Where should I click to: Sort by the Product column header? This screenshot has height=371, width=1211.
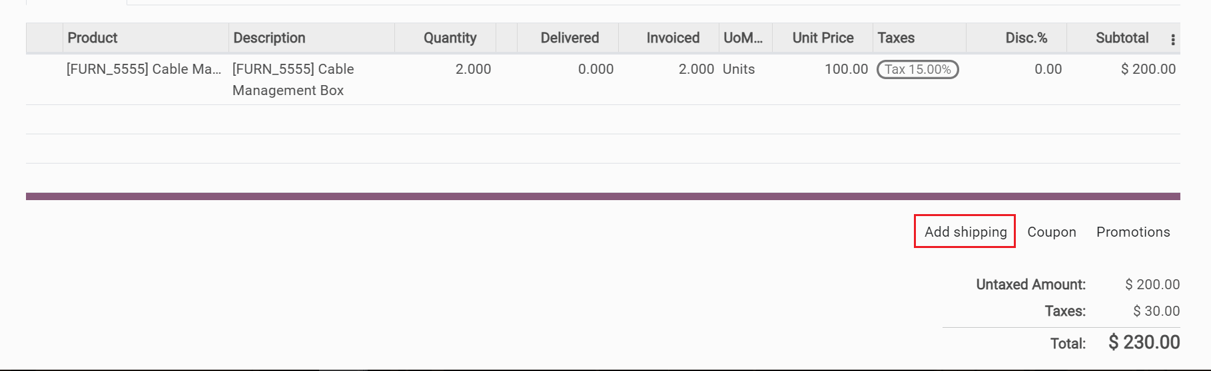pyautogui.click(x=93, y=38)
